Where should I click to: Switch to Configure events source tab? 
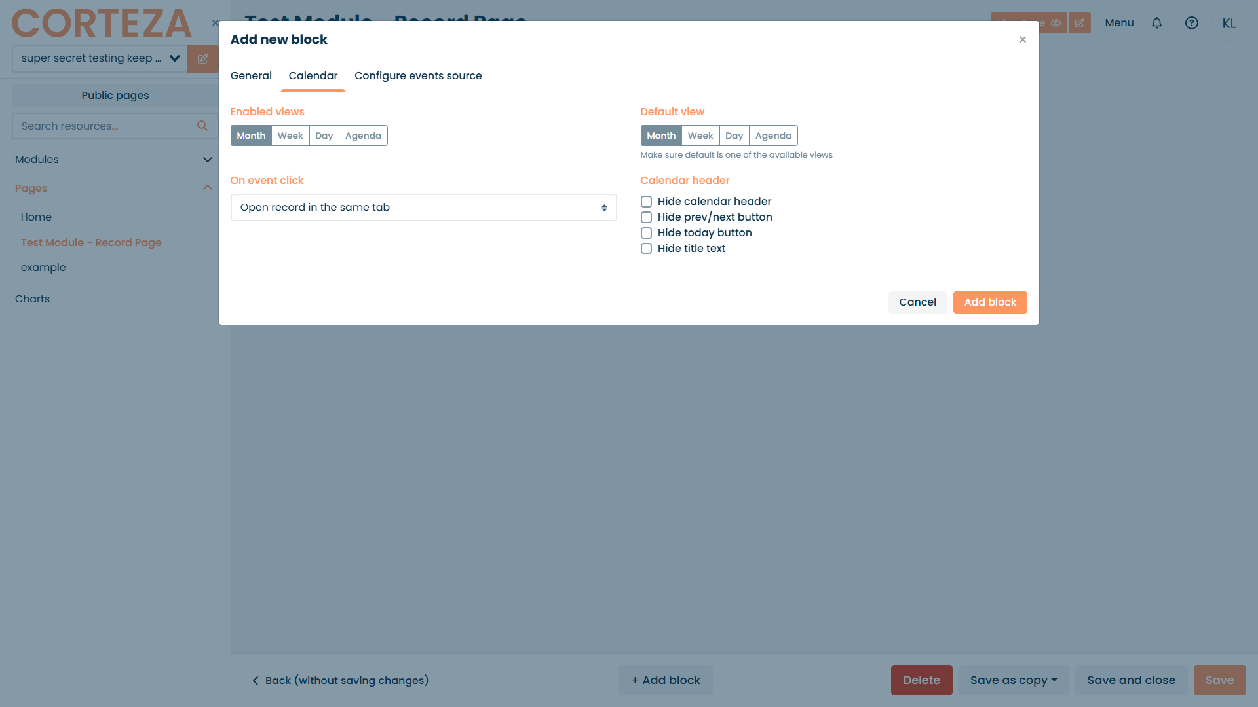418,76
